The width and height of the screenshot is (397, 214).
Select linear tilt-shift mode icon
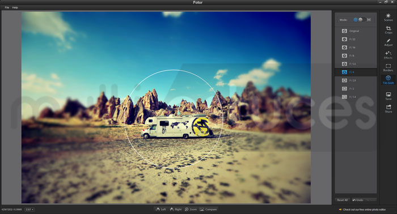pos(369,20)
